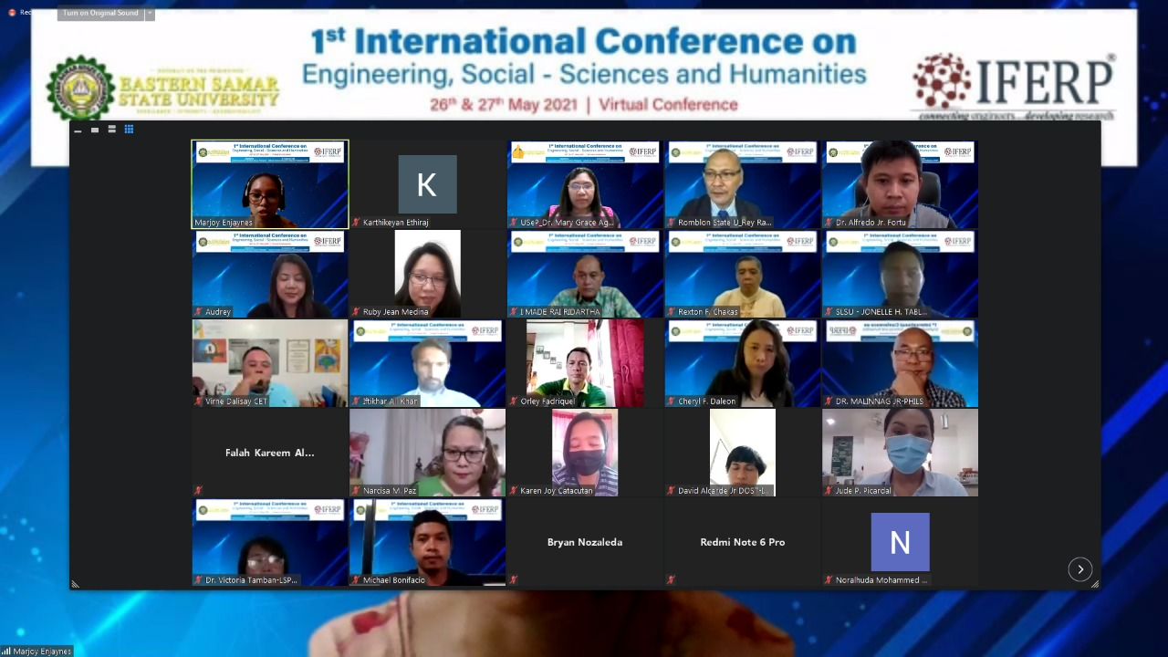Click the K avatar of Karthikeyan Ethiraj
This screenshot has height=657, width=1168.
[427, 184]
